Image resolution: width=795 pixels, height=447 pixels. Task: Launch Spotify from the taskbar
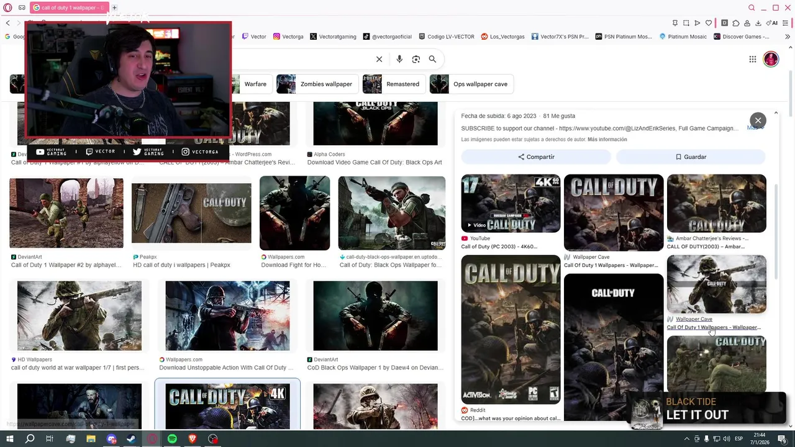coord(172,439)
